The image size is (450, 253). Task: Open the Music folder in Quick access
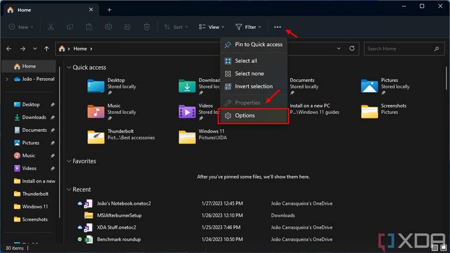(x=96, y=112)
